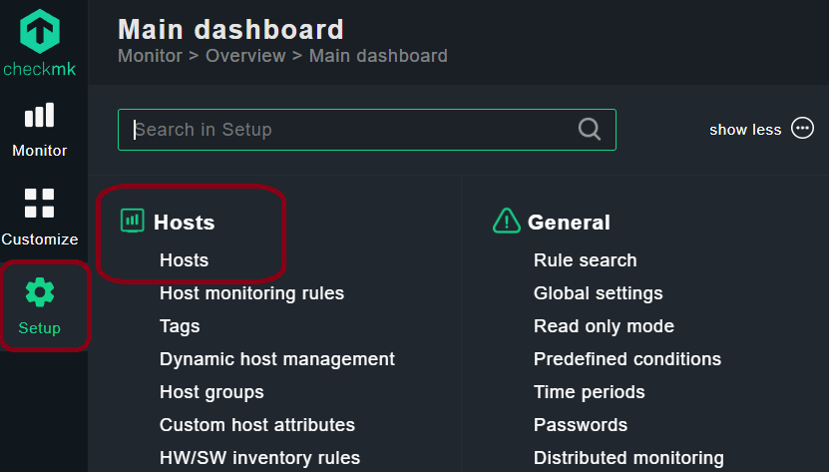The image size is (829, 472).
Task: Click the General section warning triangle icon
Action: click(507, 221)
